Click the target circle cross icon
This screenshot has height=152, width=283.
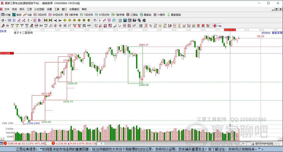coord(55,26)
